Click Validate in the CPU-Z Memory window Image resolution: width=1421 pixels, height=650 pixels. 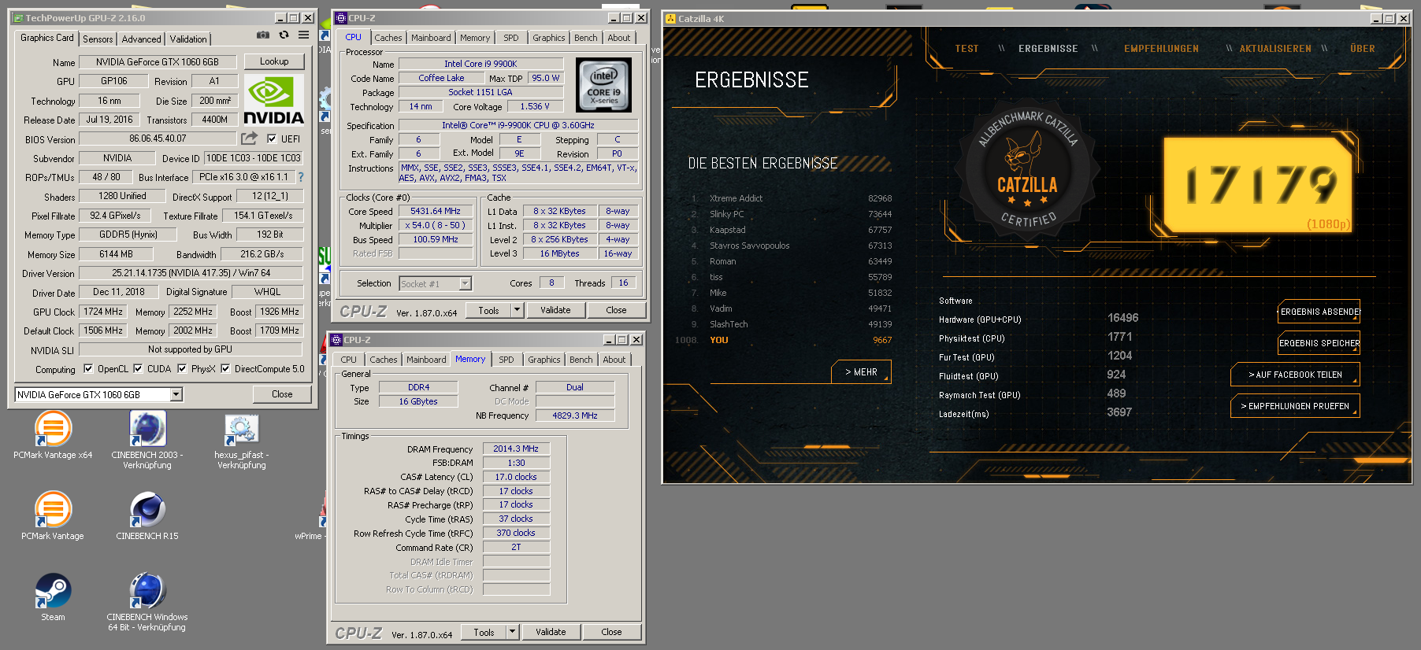(551, 632)
